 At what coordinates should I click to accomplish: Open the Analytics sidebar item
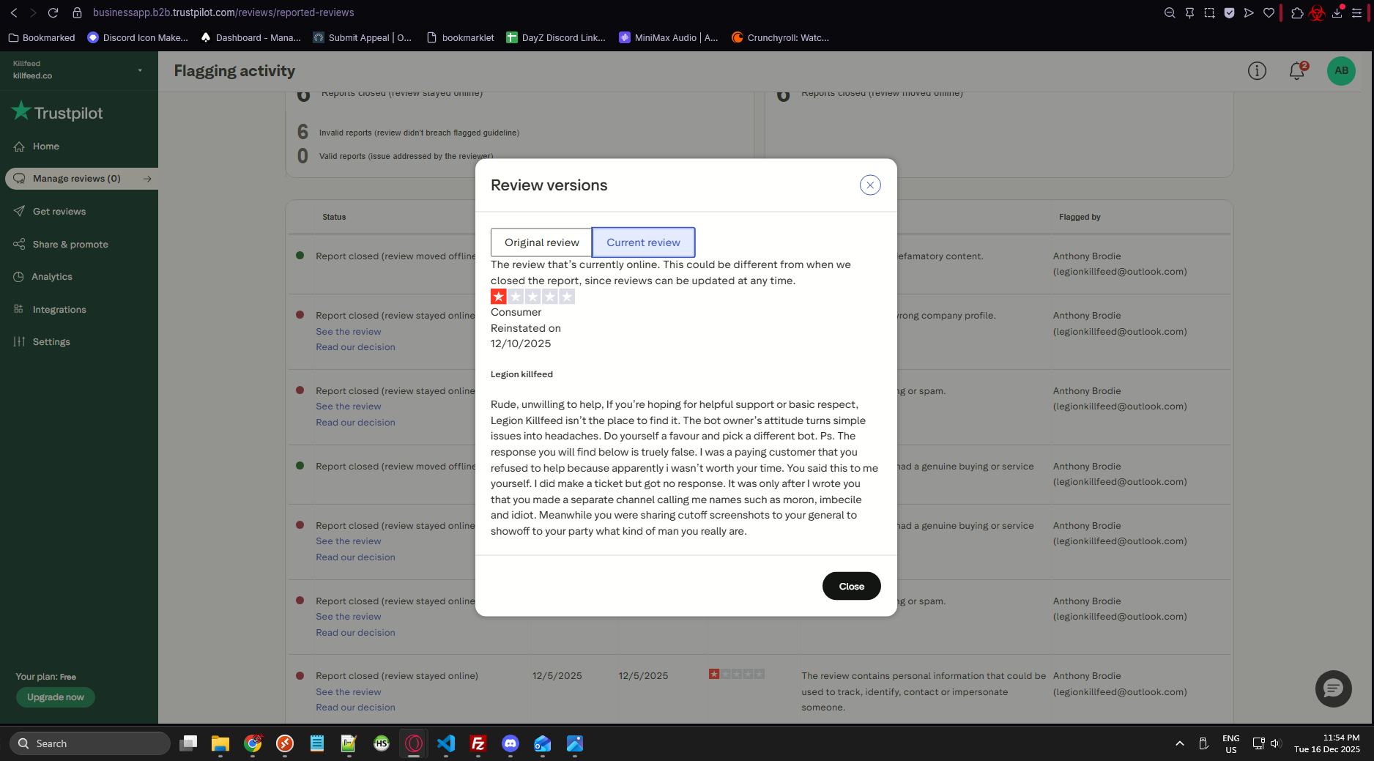pos(52,277)
